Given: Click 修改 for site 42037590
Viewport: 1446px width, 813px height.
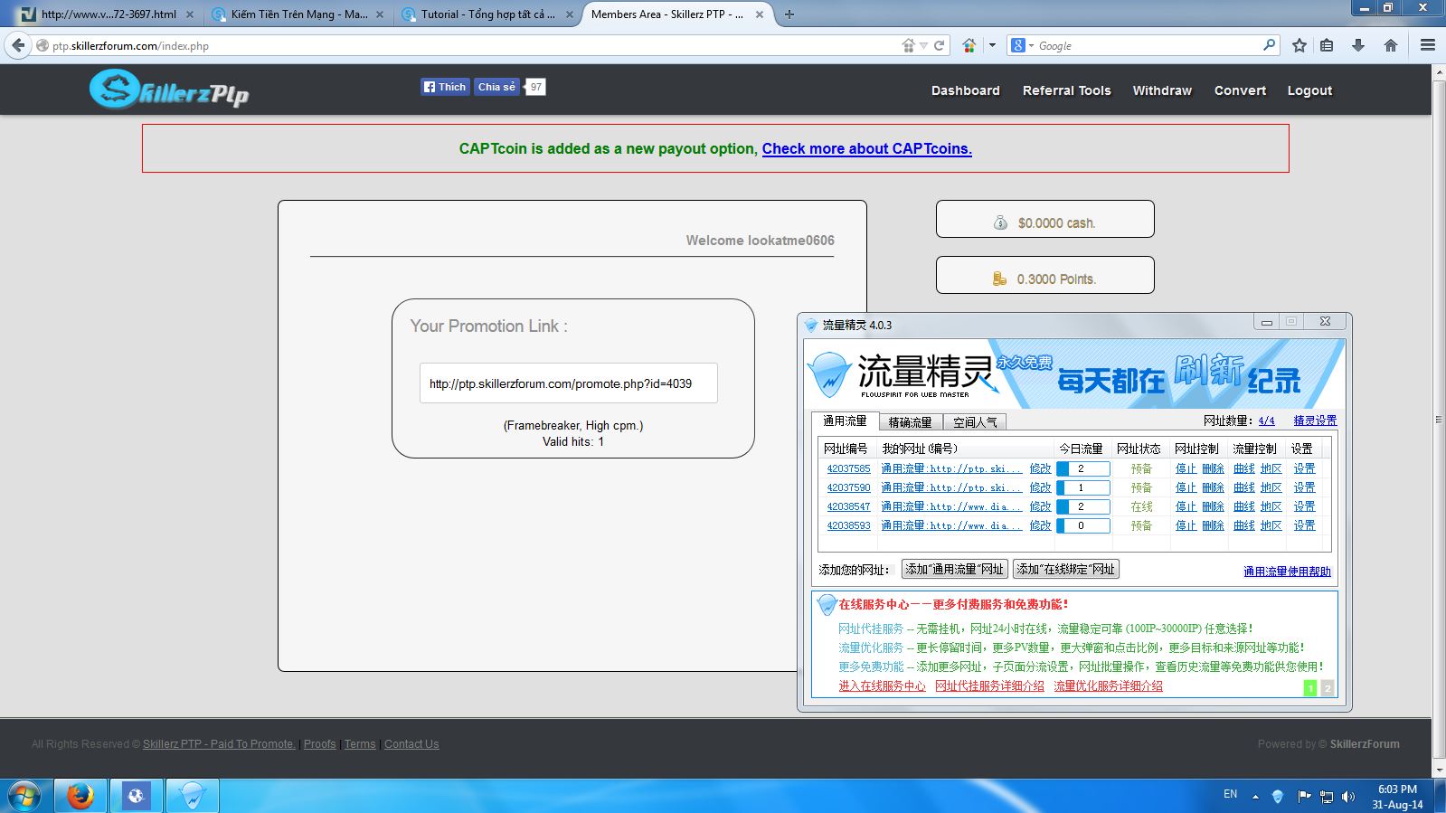Looking at the screenshot, I should click(1040, 487).
